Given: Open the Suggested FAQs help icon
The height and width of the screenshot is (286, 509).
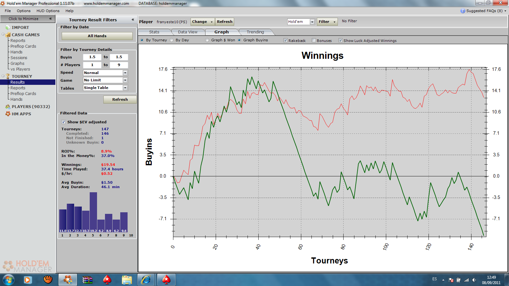Looking at the screenshot, I should click(463, 11).
